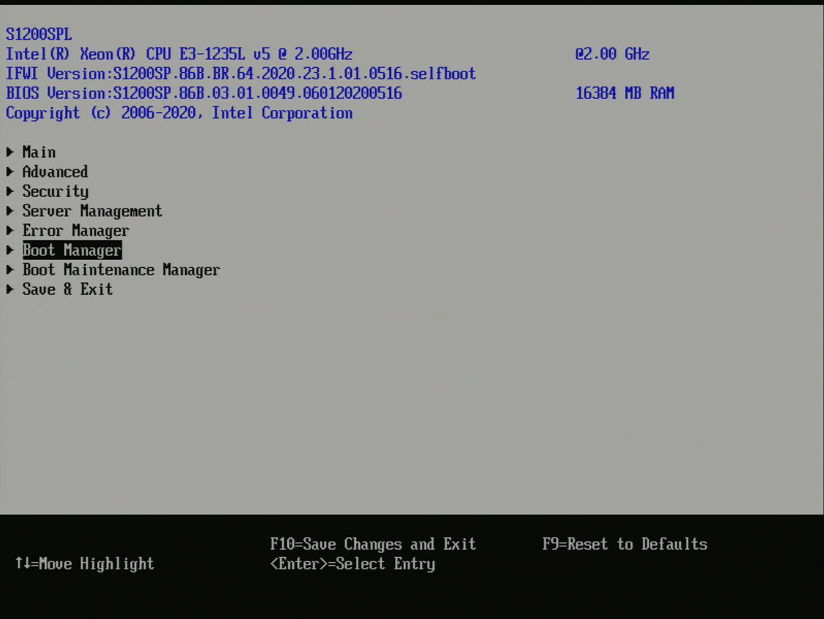Open the Advanced menu entry
The image size is (824, 619).
(55, 171)
